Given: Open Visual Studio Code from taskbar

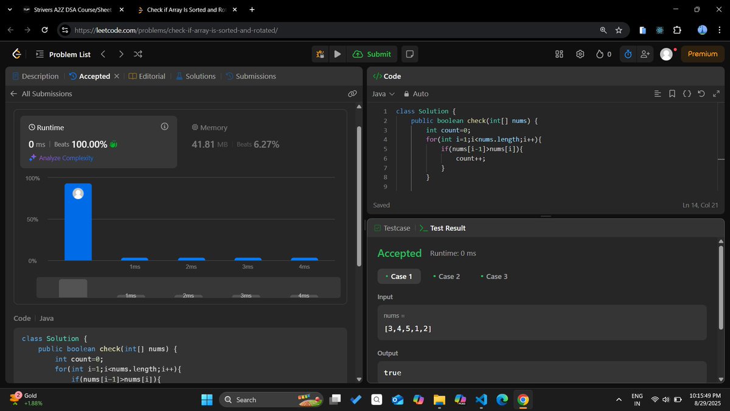Looking at the screenshot, I should pos(481,399).
